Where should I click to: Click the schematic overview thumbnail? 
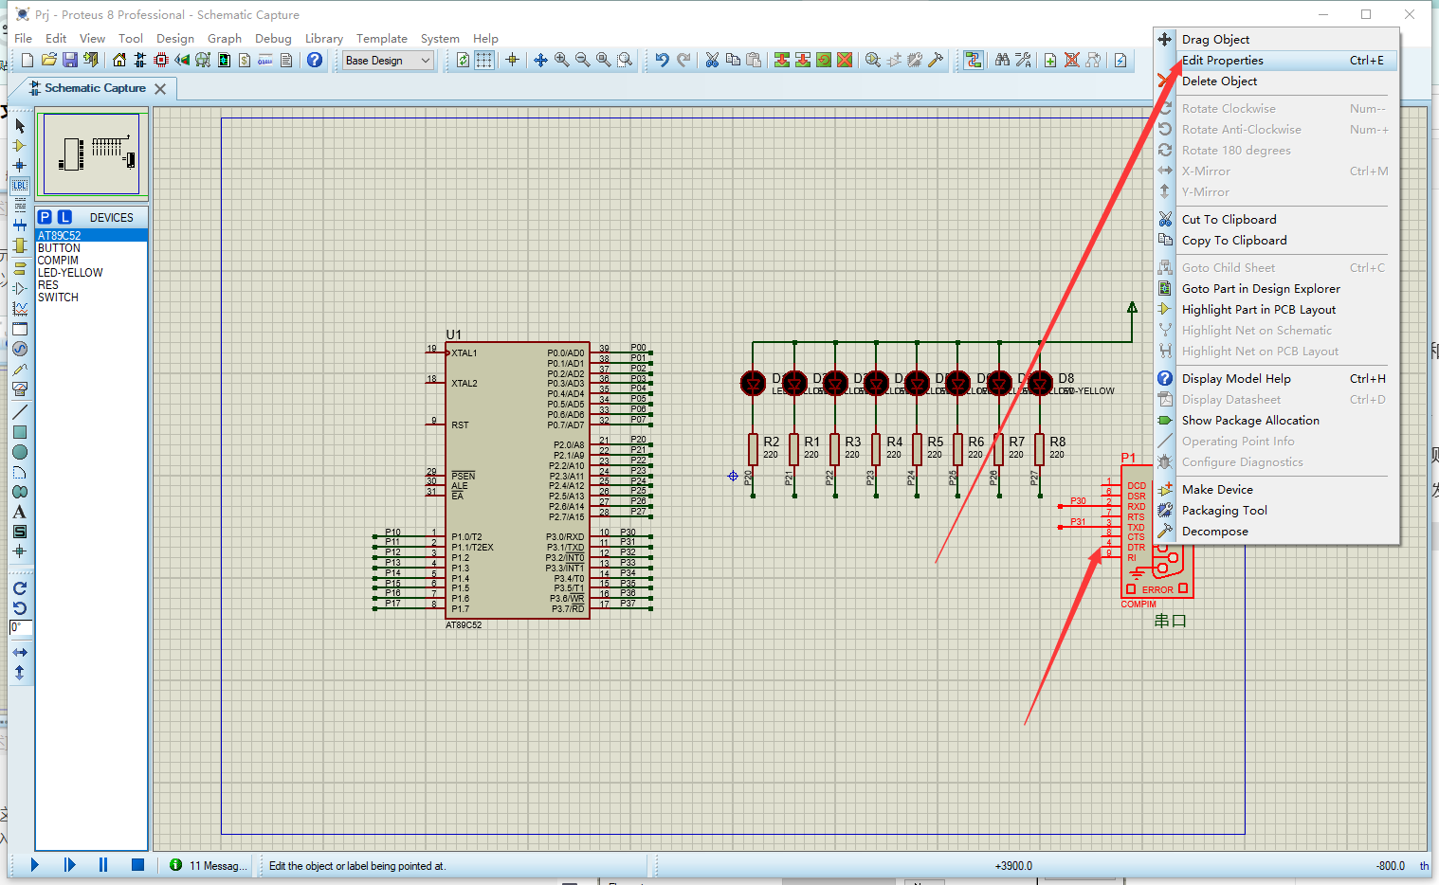click(x=92, y=154)
